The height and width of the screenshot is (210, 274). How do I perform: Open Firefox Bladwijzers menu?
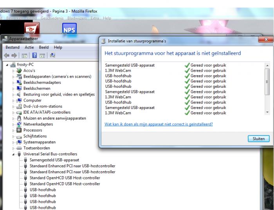77,18
